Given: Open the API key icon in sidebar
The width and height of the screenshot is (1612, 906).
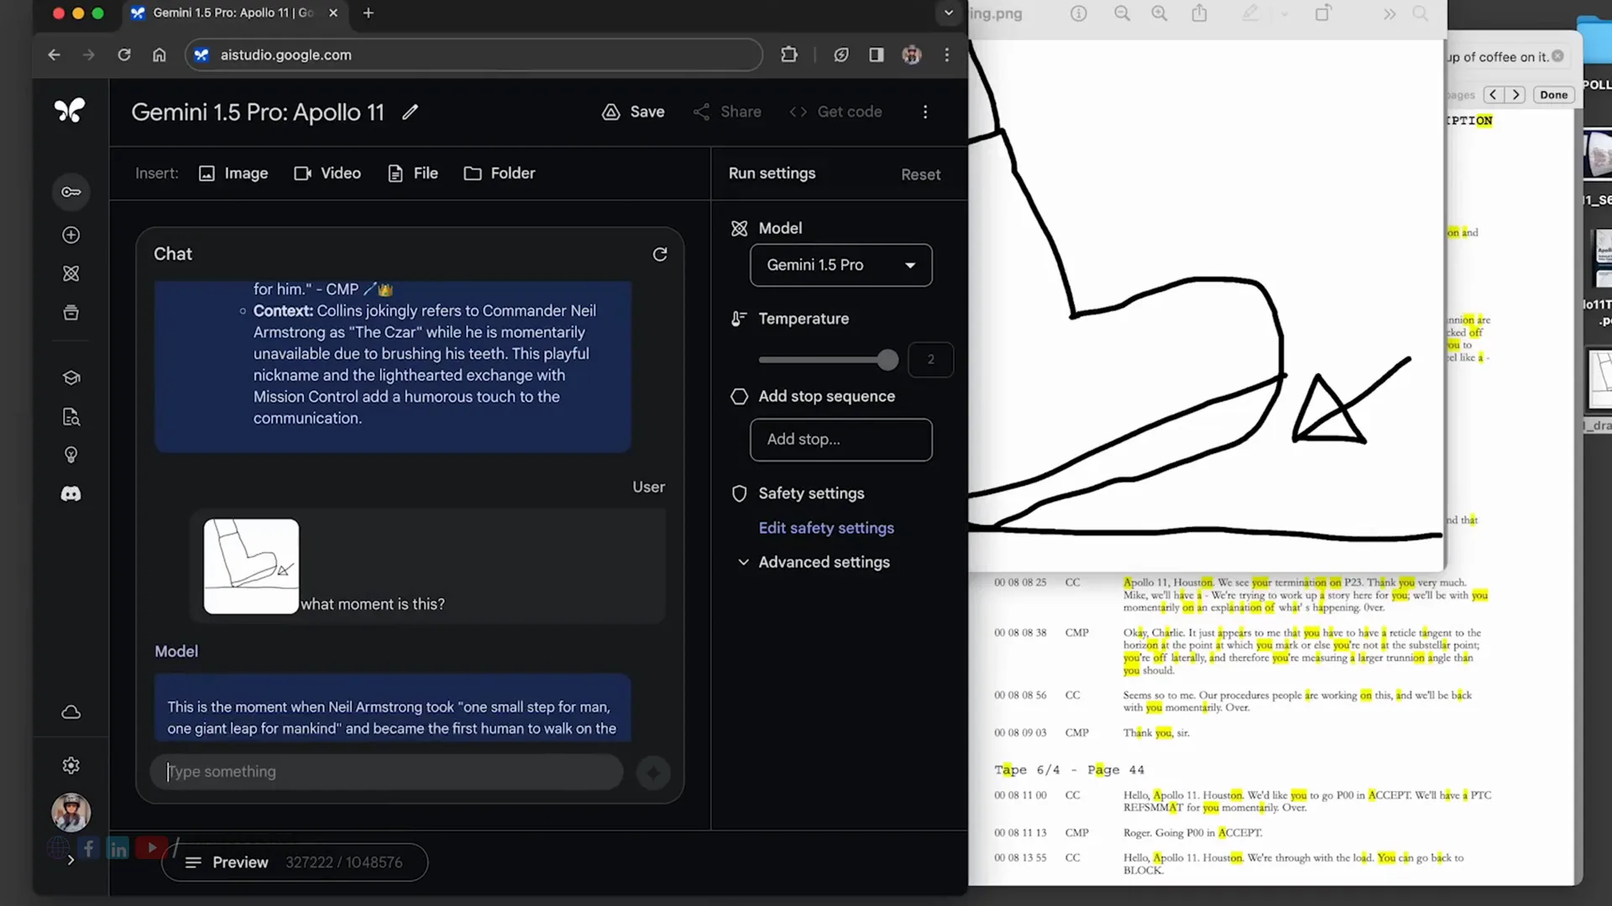Looking at the screenshot, I should (x=71, y=192).
